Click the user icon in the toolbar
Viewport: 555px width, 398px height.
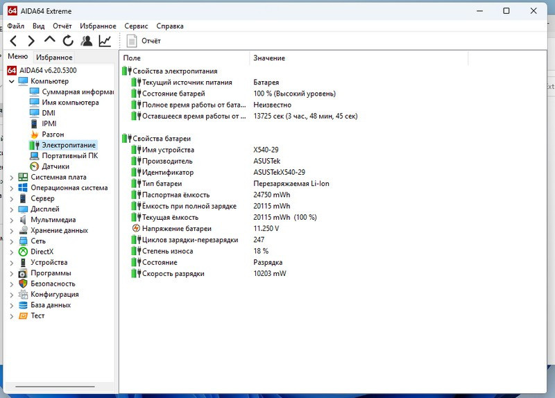tap(87, 42)
